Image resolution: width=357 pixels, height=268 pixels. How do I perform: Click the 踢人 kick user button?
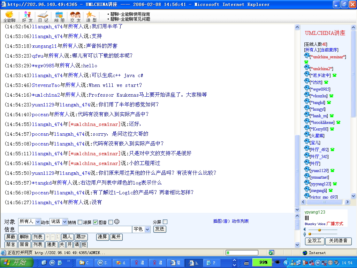tap(67, 237)
